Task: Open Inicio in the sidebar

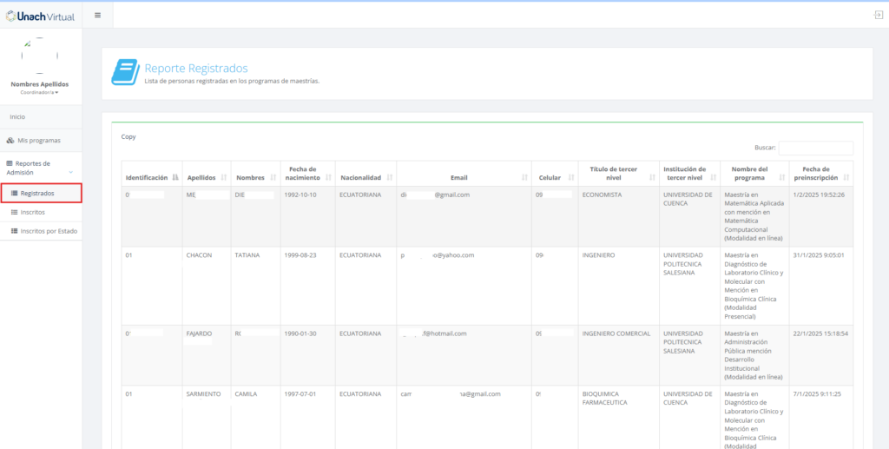Action: (17, 116)
